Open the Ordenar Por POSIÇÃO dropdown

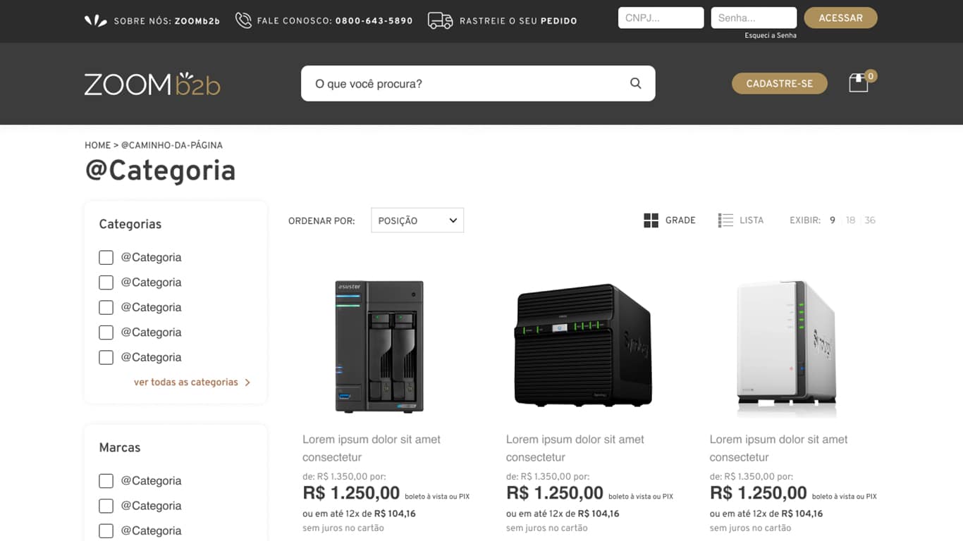(417, 220)
